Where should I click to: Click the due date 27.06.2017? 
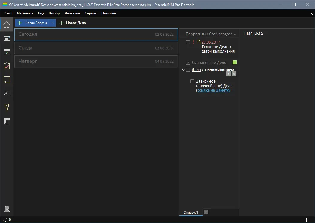(x=211, y=42)
